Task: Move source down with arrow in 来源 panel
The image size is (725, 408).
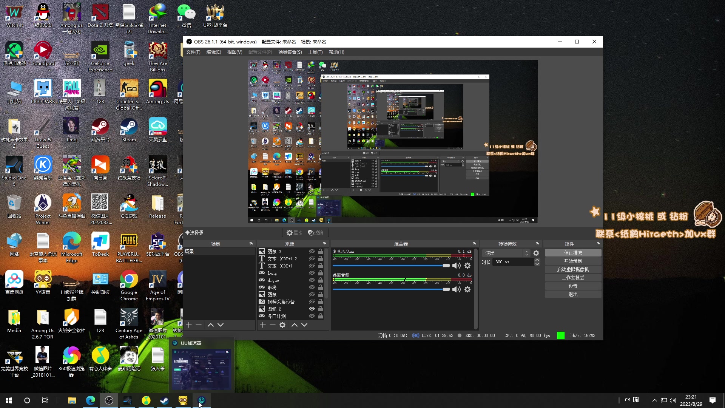Action: tap(304, 325)
